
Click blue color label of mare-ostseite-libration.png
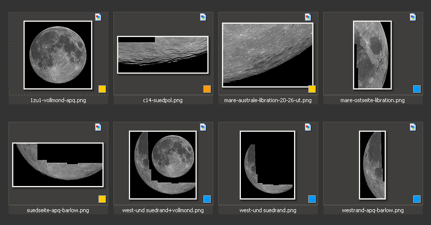point(417,89)
